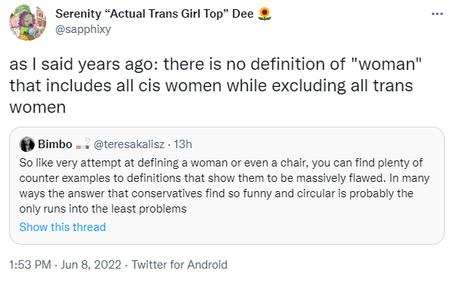Click quoted line "only runs into the least problems"
This screenshot has height=284, width=457.
103,209
